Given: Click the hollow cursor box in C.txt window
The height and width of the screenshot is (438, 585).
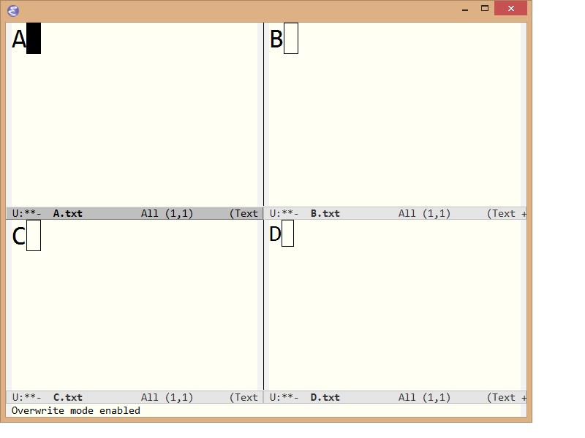Looking at the screenshot, I should [x=34, y=235].
